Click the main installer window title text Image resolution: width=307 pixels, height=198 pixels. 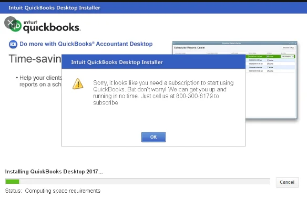click(x=54, y=8)
